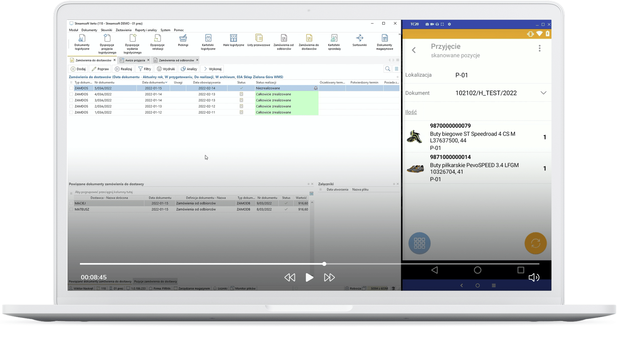Screen dimensions: 620x337
Task: Open the TC20 emulator settings gear
Action: pyautogui.click(x=449, y=24)
